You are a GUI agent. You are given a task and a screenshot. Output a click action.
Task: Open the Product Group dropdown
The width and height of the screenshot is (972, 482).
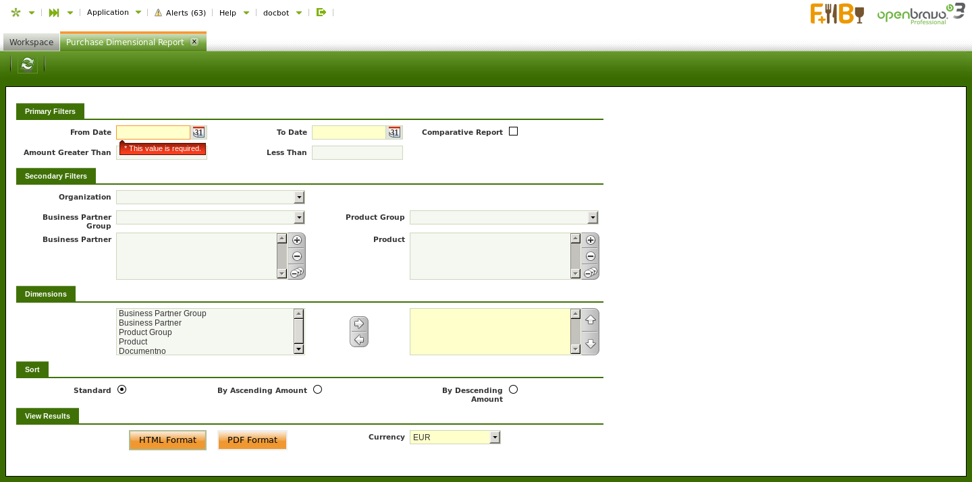[593, 218]
